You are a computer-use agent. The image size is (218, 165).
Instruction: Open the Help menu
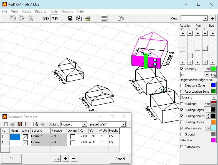tap(80, 11)
